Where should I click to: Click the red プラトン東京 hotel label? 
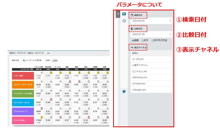click(x=23, y=76)
